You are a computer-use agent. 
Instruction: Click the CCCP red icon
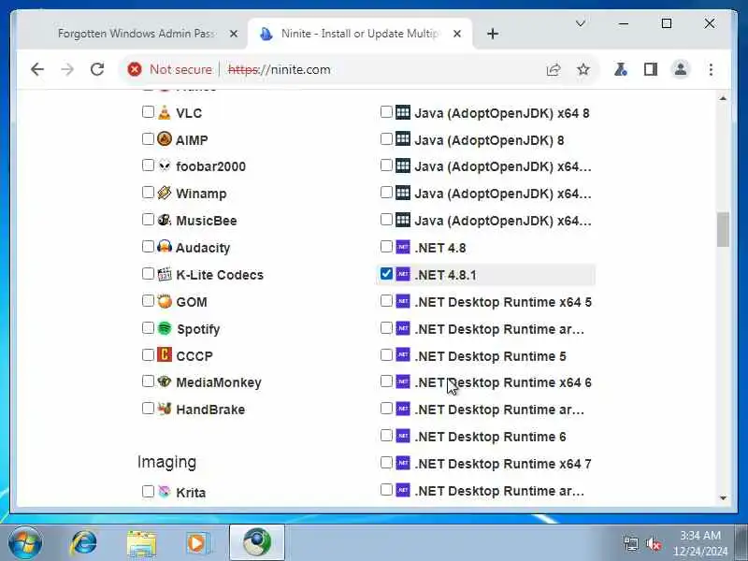point(165,355)
